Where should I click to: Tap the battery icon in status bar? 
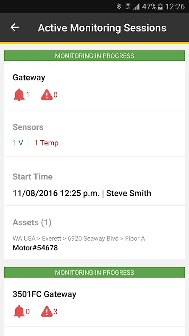160,7
